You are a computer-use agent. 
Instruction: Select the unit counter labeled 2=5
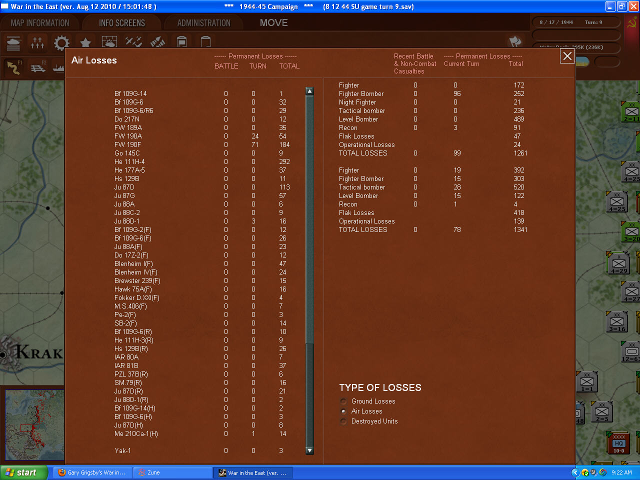pos(602,411)
